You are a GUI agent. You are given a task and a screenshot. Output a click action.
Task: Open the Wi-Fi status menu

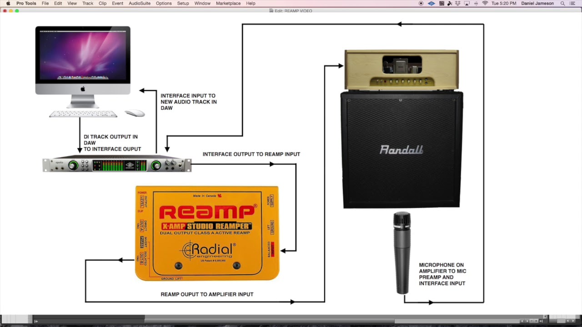pyautogui.click(x=485, y=3)
